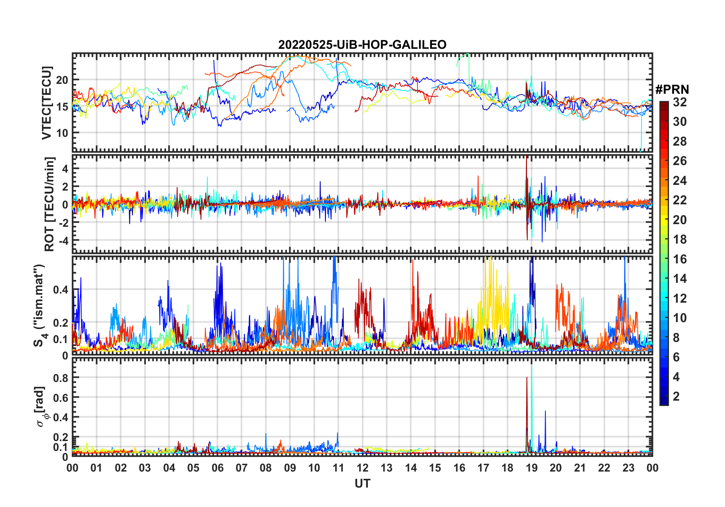The height and width of the screenshot is (507, 725).
Task: Click the plot title 20220525-UiB-HOP-GALILEO
Action: (362, 45)
